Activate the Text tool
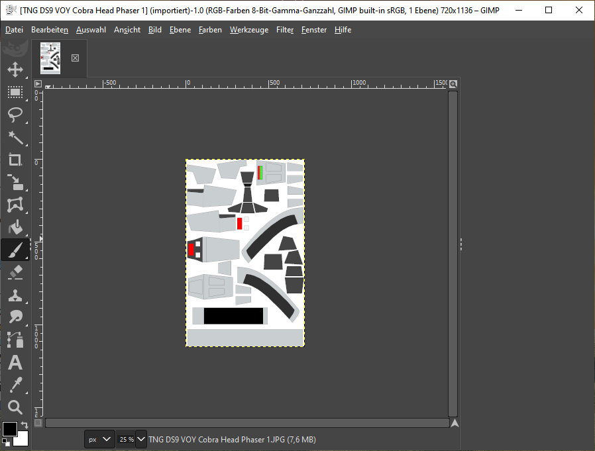Image resolution: width=595 pixels, height=451 pixels. tap(15, 363)
